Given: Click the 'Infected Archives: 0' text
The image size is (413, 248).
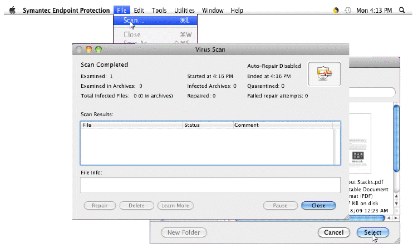Looking at the screenshot, I should point(212,86).
